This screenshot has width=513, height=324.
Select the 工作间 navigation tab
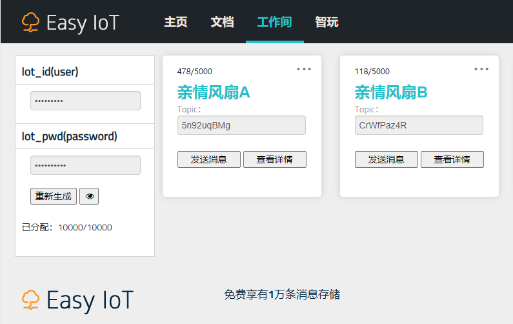[x=274, y=22]
